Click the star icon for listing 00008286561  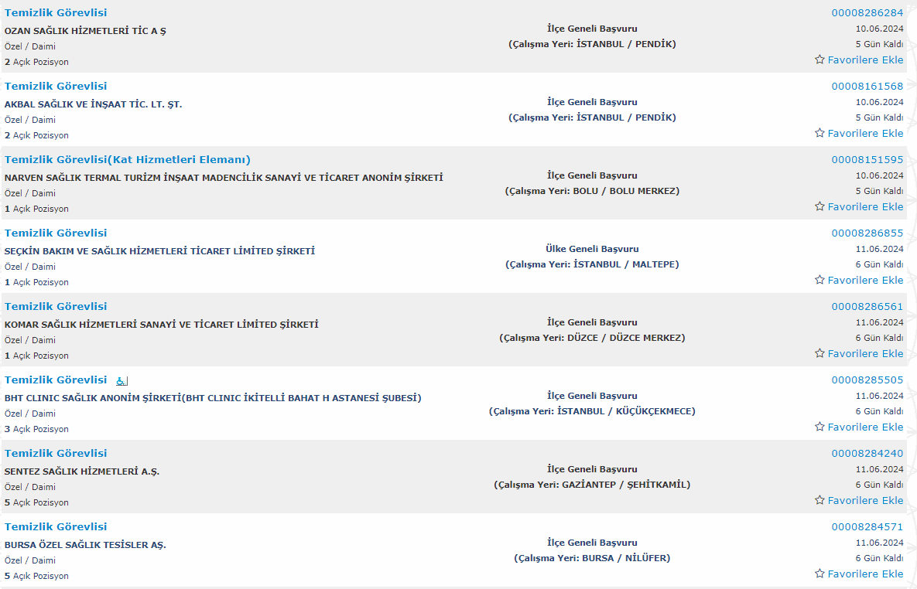click(x=819, y=353)
